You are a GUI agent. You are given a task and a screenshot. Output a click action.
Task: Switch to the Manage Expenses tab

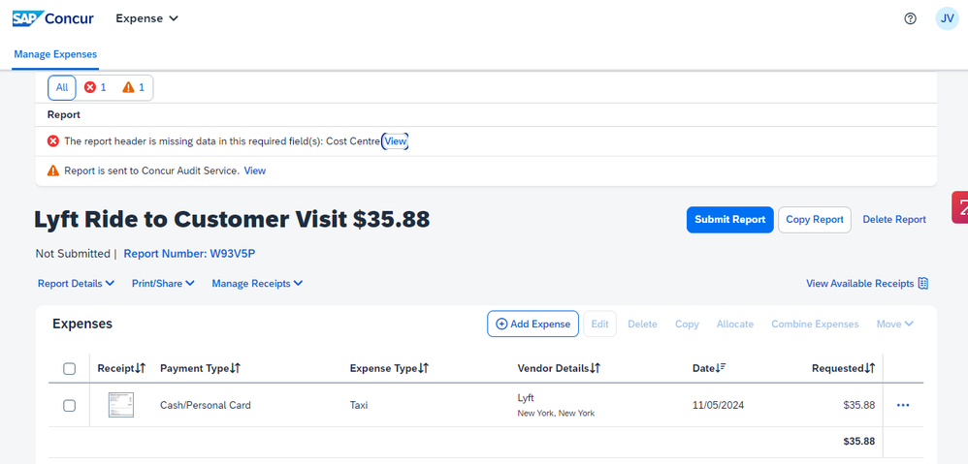(55, 54)
